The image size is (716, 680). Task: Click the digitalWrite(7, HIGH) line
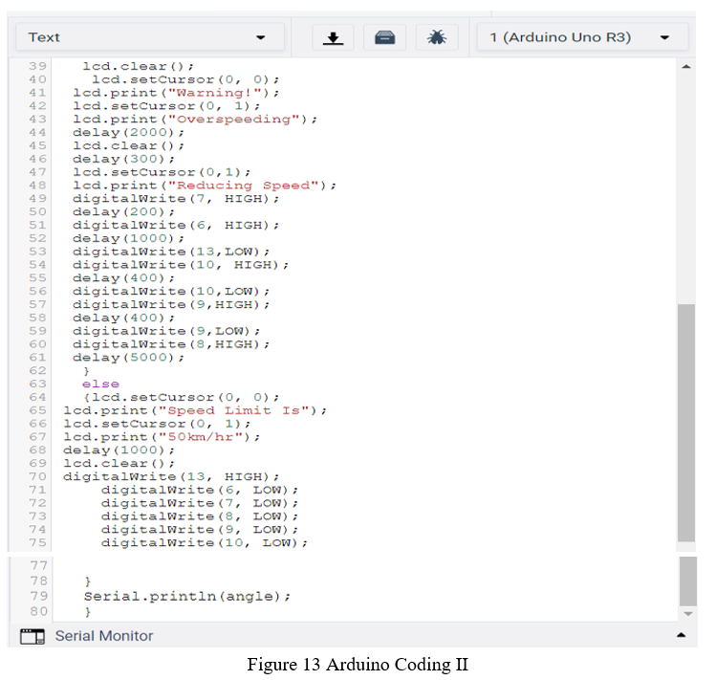[x=176, y=199]
